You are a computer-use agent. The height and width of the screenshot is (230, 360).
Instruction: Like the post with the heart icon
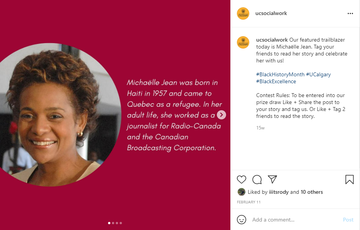click(242, 180)
